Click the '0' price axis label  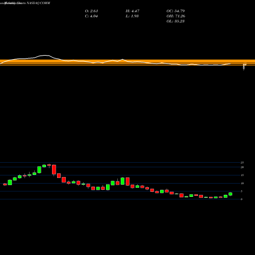(x=241, y=199)
